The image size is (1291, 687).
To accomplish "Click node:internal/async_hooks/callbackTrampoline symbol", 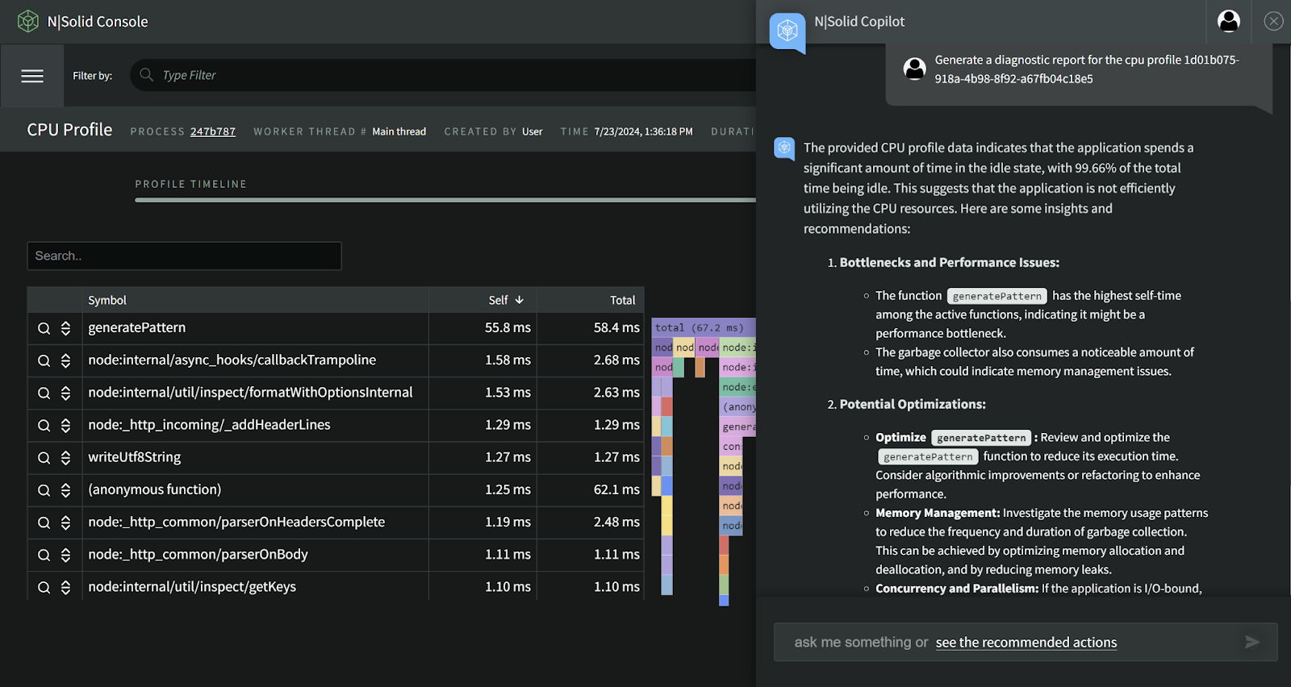I will tap(232, 360).
